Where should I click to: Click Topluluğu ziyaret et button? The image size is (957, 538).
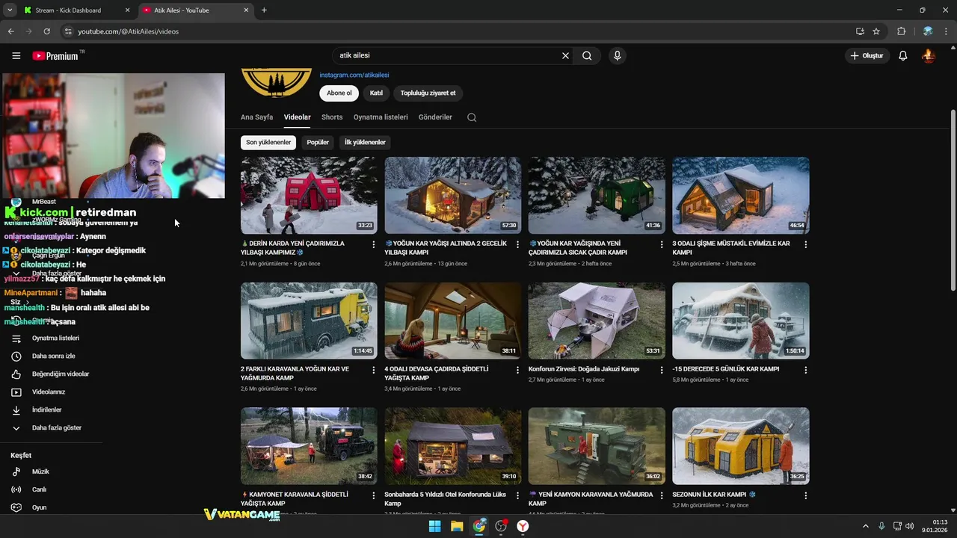(428, 93)
